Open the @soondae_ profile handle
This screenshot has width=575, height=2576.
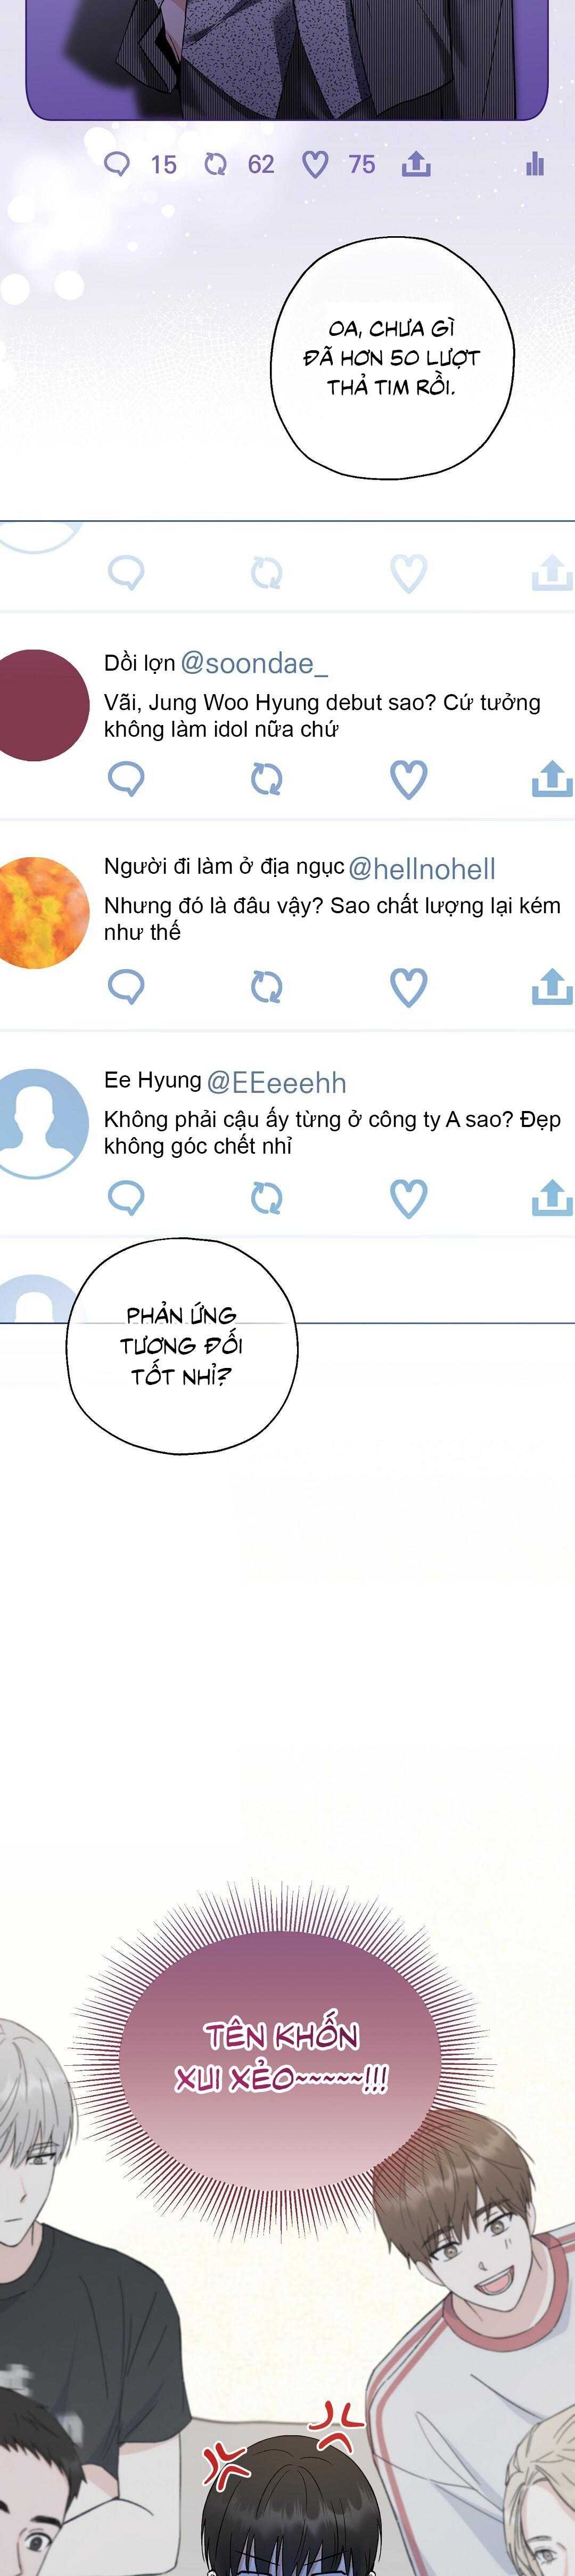253,663
